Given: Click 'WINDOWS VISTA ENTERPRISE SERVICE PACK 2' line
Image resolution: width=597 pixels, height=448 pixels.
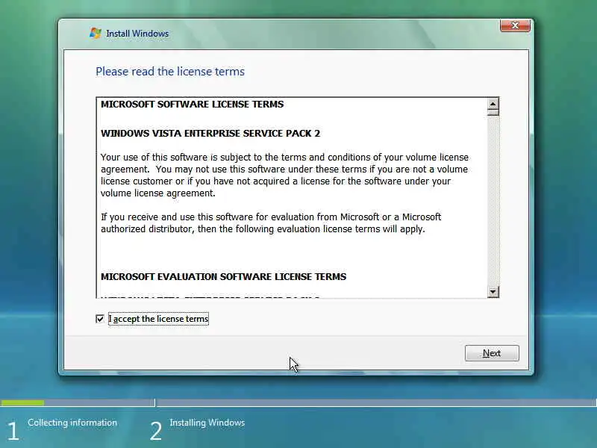Looking at the screenshot, I should click(210, 134).
